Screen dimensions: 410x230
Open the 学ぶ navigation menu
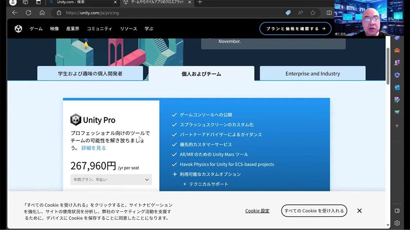click(149, 29)
